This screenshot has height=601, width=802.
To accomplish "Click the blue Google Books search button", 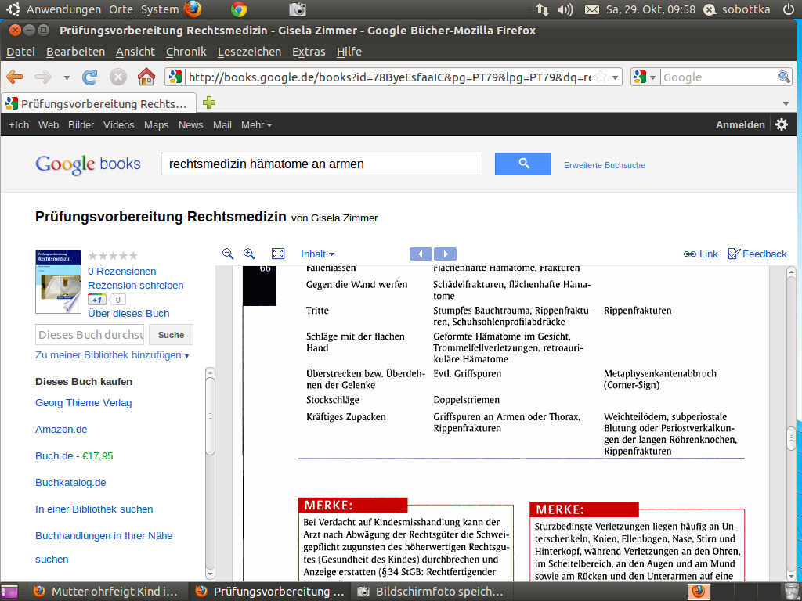I will pos(522,164).
